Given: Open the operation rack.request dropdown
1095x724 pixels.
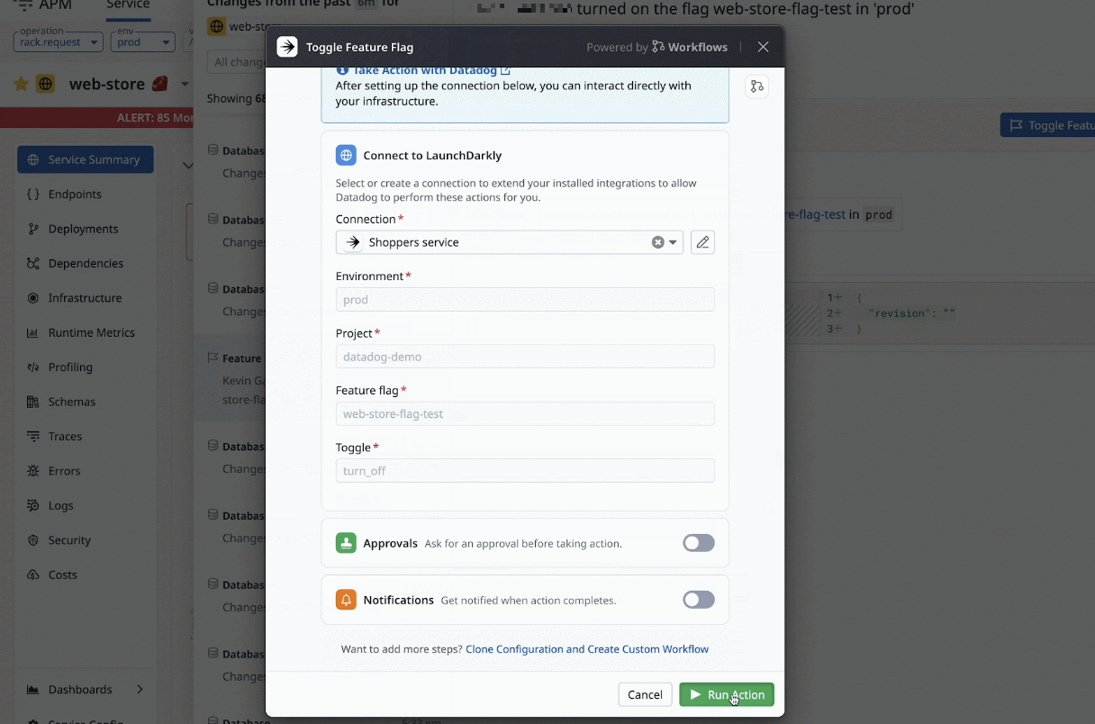Looking at the screenshot, I should pyautogui.click(x=59, y=41).
